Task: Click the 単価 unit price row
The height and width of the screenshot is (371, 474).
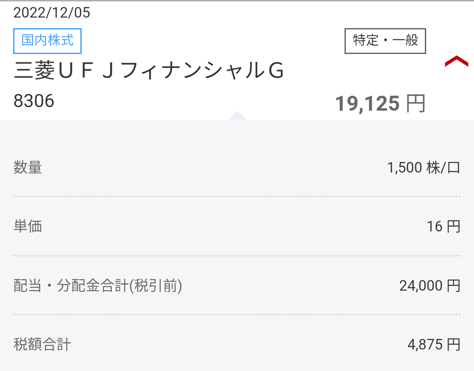Action: (27, 227)
